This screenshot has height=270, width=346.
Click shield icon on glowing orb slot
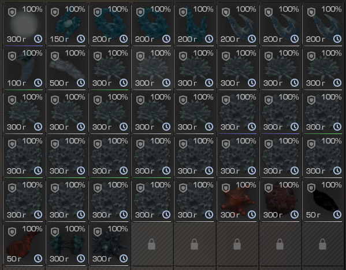(12, 12)
